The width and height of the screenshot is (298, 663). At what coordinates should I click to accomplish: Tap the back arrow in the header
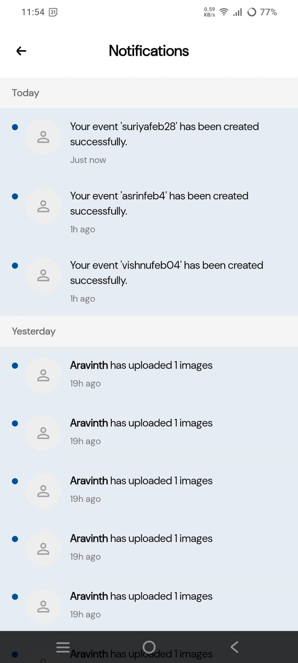[x=21, y=51]
